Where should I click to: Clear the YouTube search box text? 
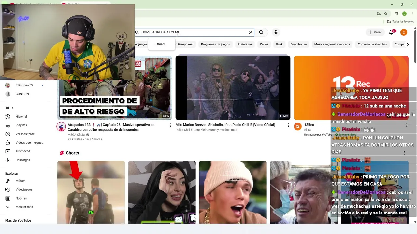tap(251, 32)
